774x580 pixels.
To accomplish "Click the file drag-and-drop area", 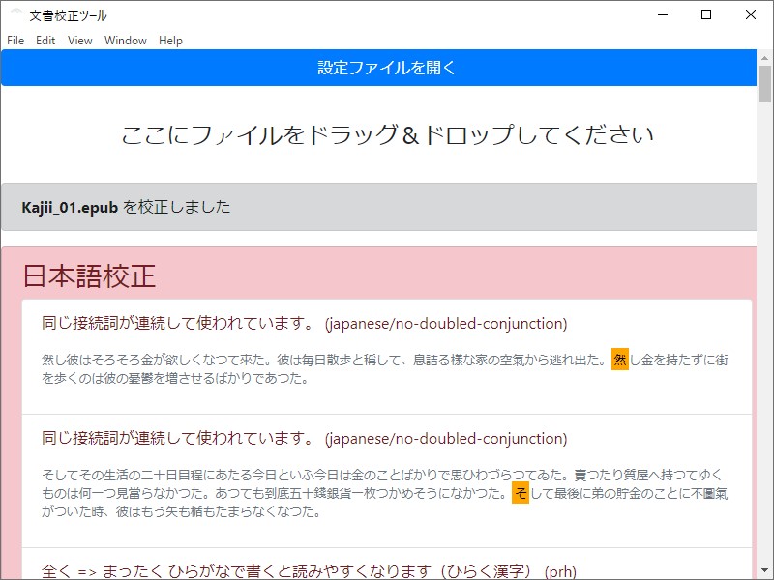I will [387, 136].
